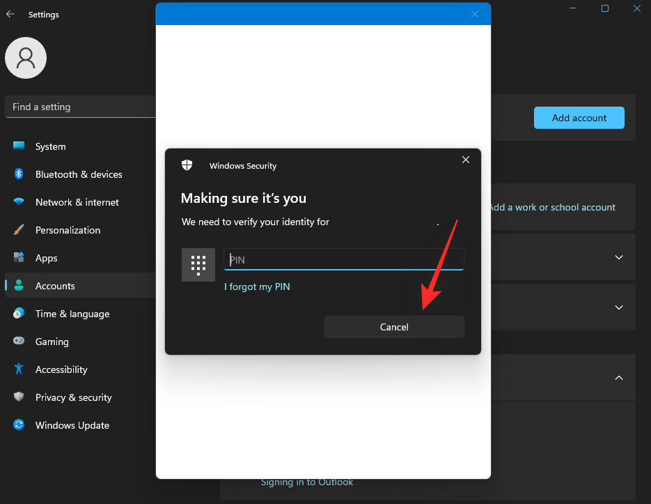Image resolution: width=651 pixels, height=504 pixels.
Task: Open the I forgot my PIN link
Action: (257, 287)
